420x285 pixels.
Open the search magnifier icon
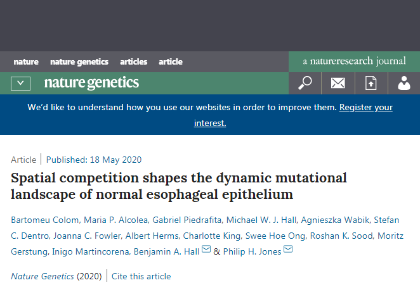point(305,83)
